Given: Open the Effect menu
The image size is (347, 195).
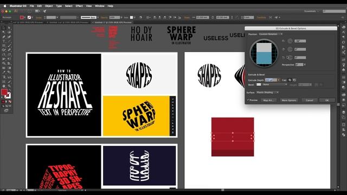Looking at the screenshot, I should point(79,6).
